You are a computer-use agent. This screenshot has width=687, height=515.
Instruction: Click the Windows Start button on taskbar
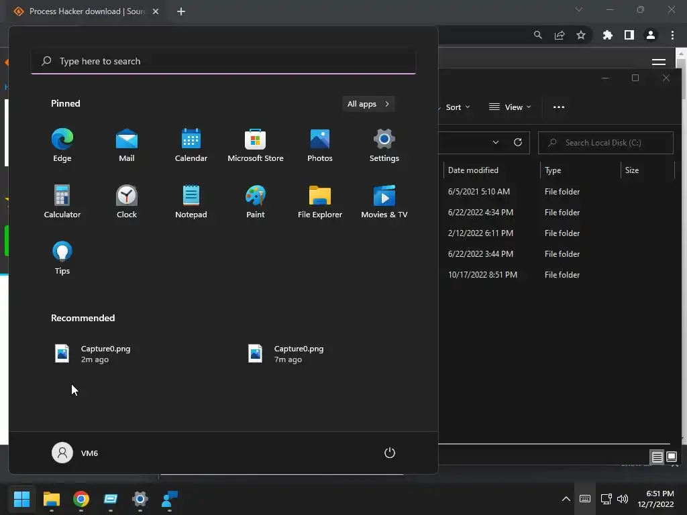21,499
